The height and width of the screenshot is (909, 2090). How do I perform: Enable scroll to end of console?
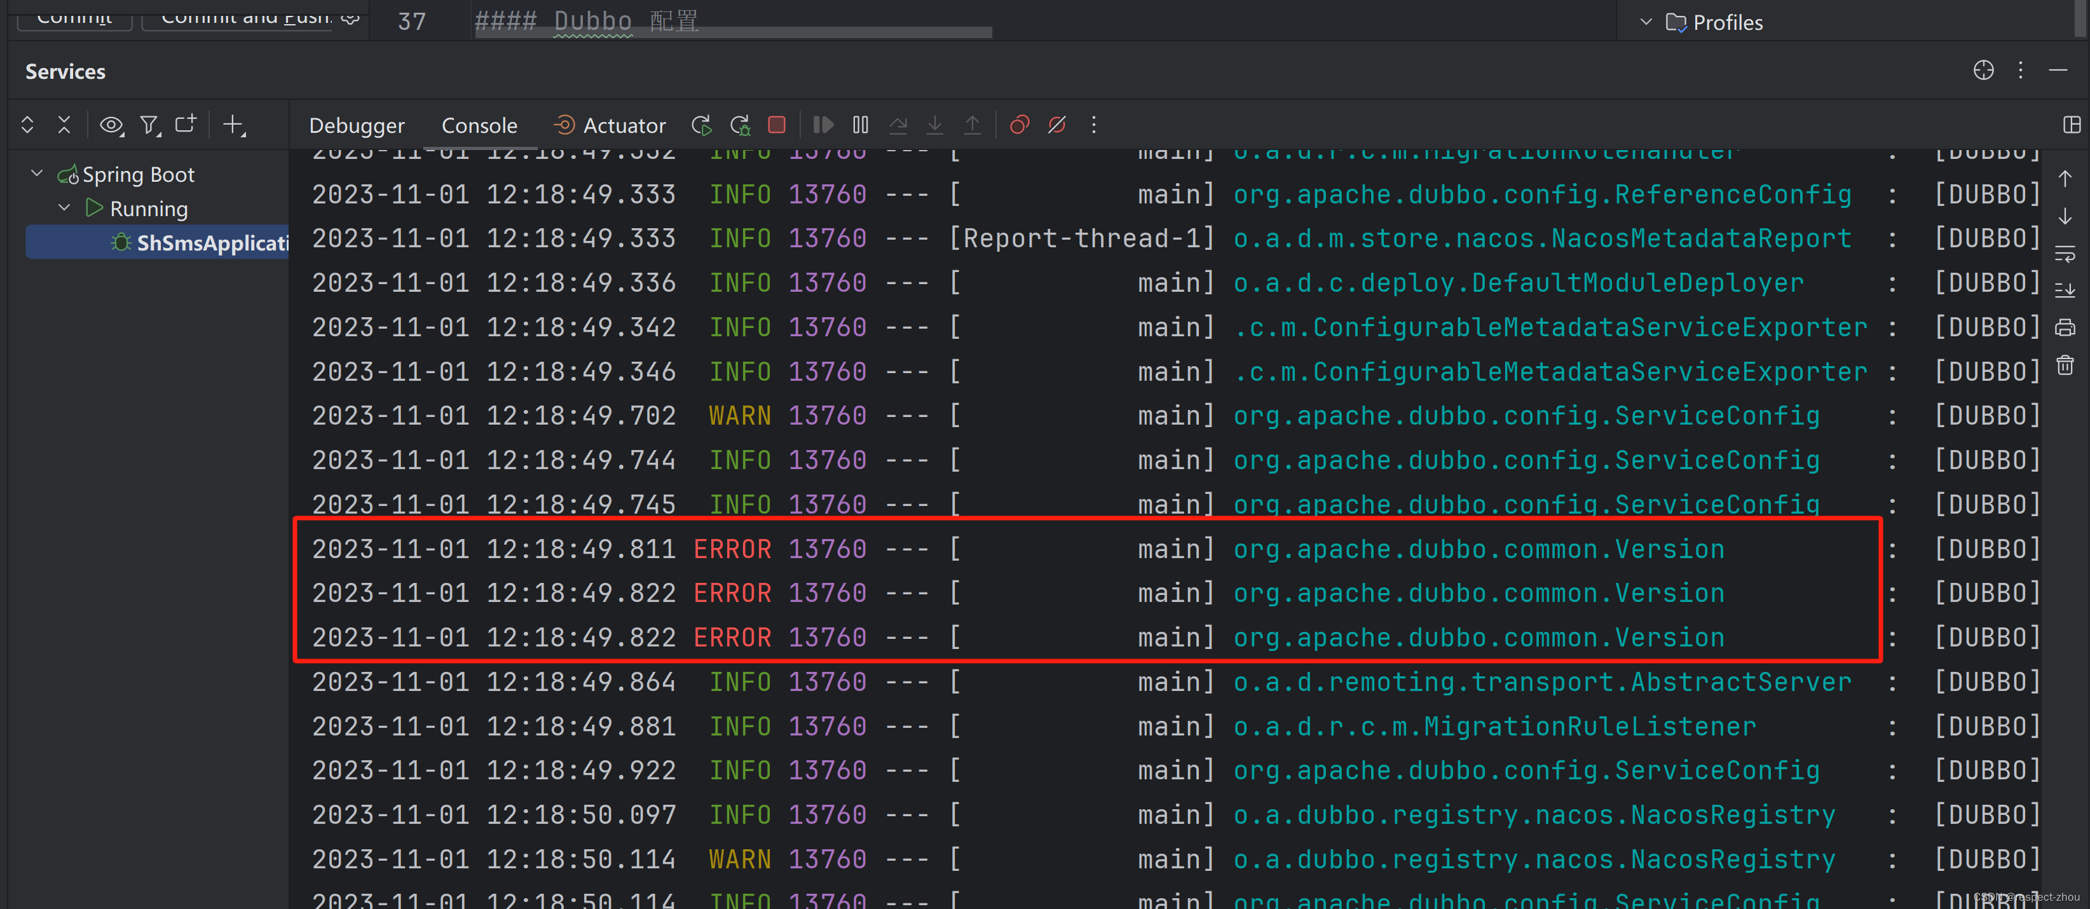click(2064, 290)
